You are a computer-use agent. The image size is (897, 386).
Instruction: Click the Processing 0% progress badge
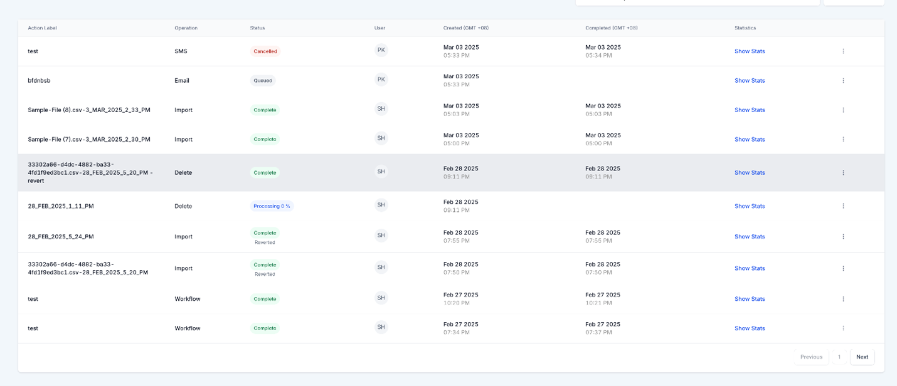pos(272,206)
